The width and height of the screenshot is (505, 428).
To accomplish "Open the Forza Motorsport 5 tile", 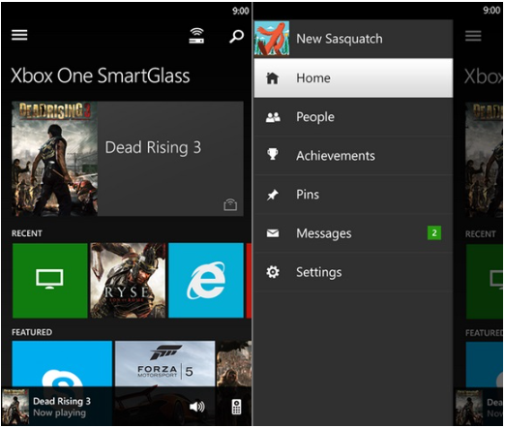I will (x=164, y=364).
